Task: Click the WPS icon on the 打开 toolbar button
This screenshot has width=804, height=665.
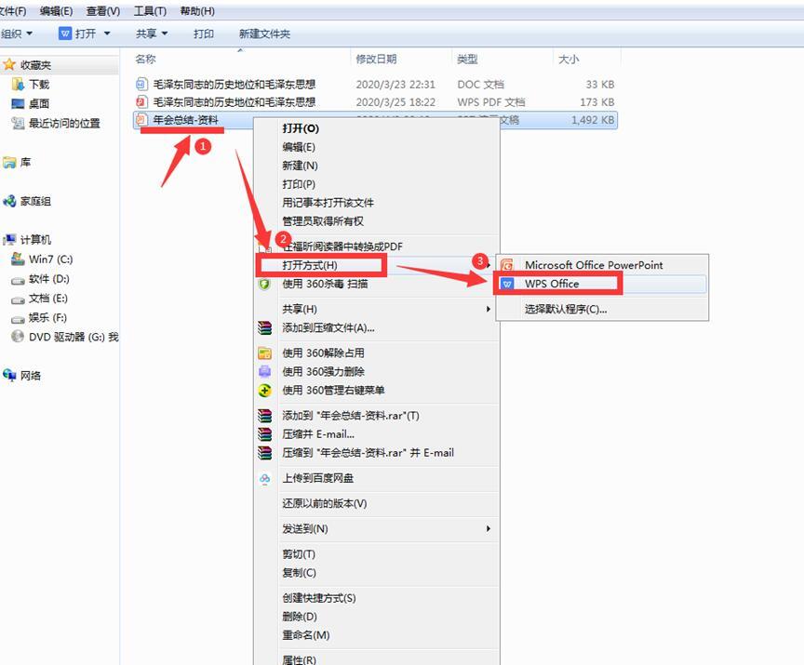Action: 65,33
